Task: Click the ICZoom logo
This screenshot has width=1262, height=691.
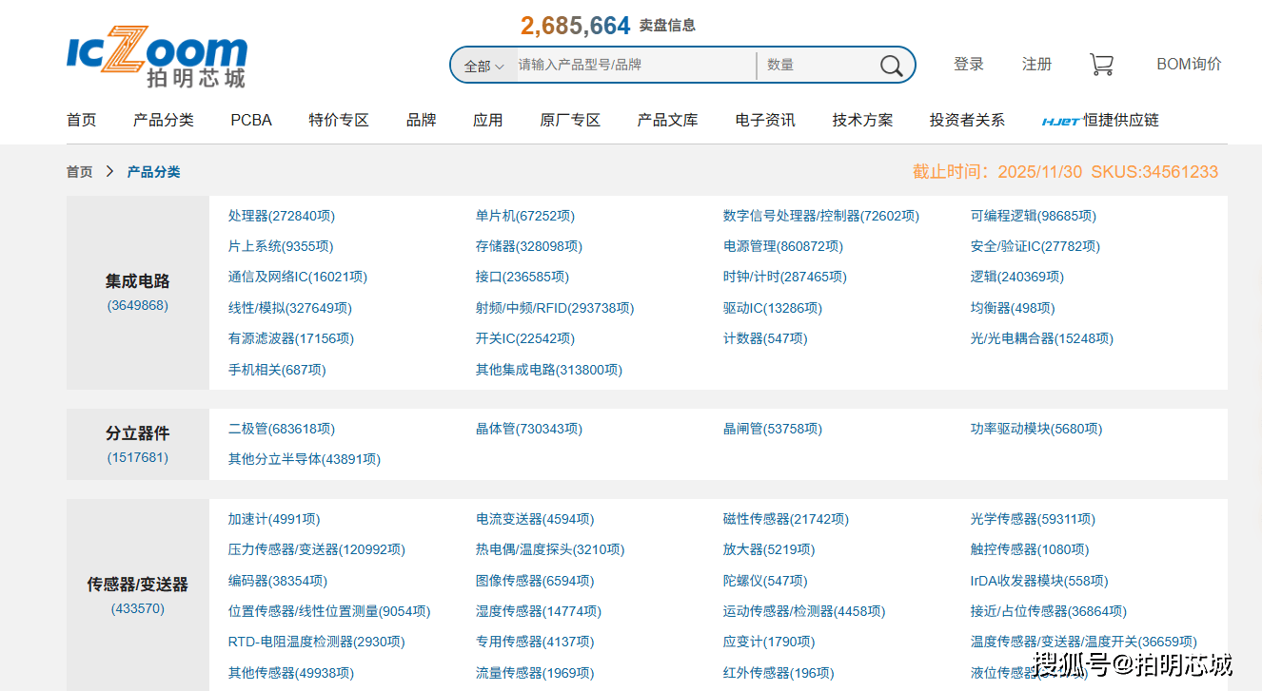Action: coord(157,55)
